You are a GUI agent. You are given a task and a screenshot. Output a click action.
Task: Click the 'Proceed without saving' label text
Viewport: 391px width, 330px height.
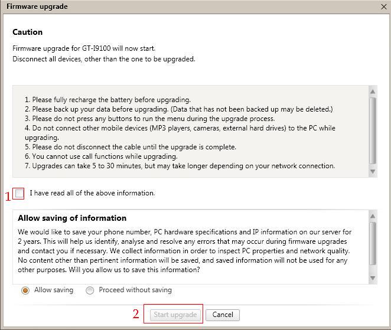tap(135, 290)
